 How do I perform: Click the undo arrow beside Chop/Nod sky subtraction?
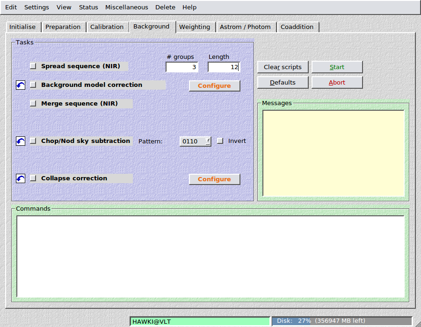[x=21, y=141]
